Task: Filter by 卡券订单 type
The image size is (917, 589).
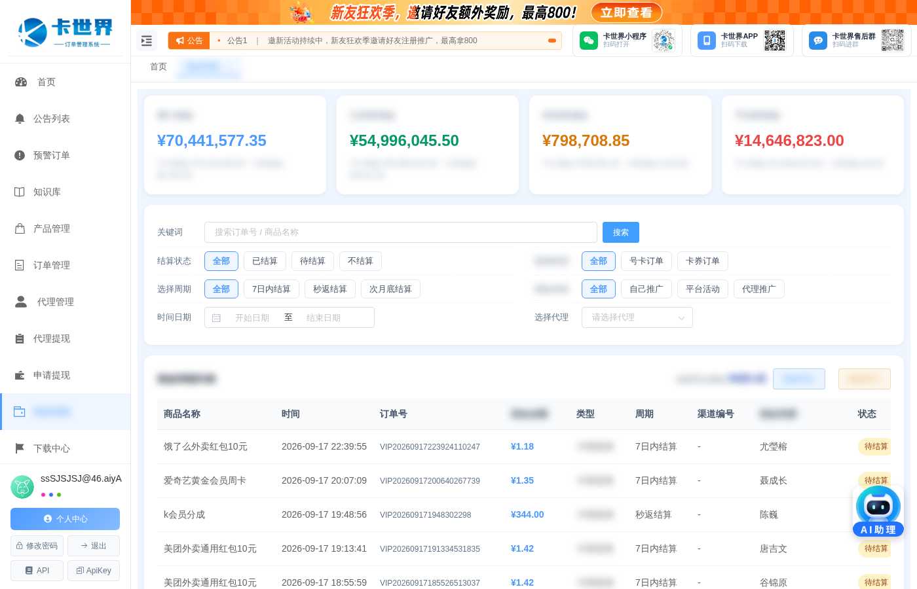Action: (703, 261)
